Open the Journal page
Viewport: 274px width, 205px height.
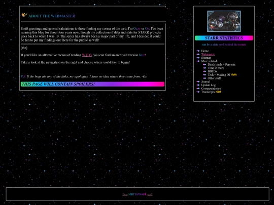(205, 81)
